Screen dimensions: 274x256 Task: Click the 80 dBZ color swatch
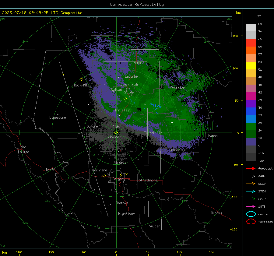pos(251,27)
